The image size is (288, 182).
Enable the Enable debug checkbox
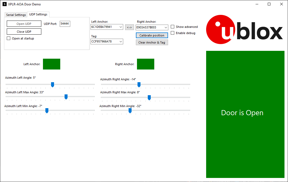click(173, 33)
